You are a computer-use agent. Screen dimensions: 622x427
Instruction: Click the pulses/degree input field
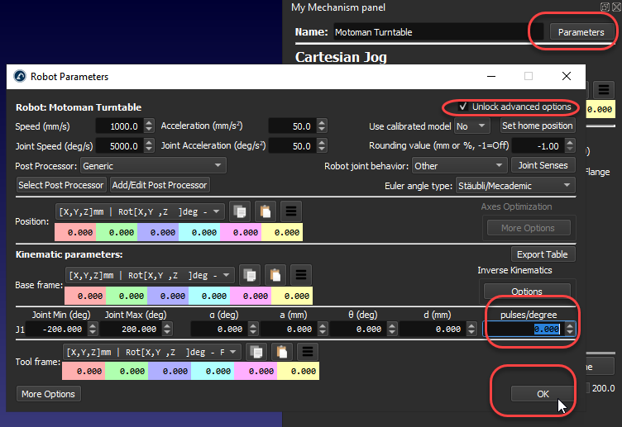[x=523, y=329]
